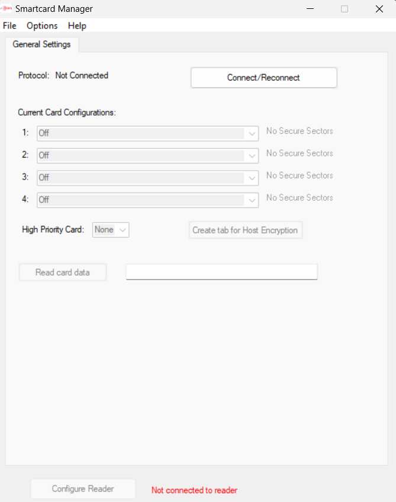The width and height of the screenshot is (396, 502).
Task: Select the General Settings tab
Action: [x=41, y=44]
